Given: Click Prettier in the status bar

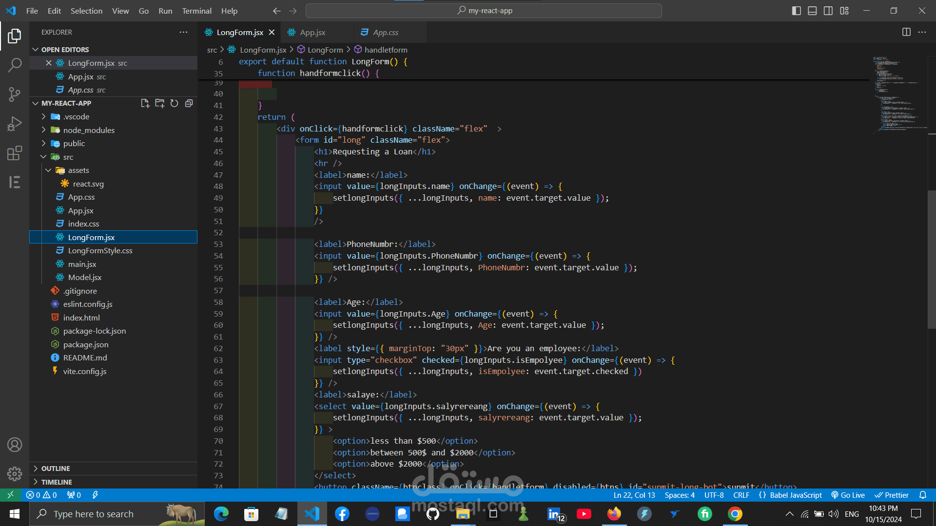Looking at the screenshot, I should click(x=892, y=495).
